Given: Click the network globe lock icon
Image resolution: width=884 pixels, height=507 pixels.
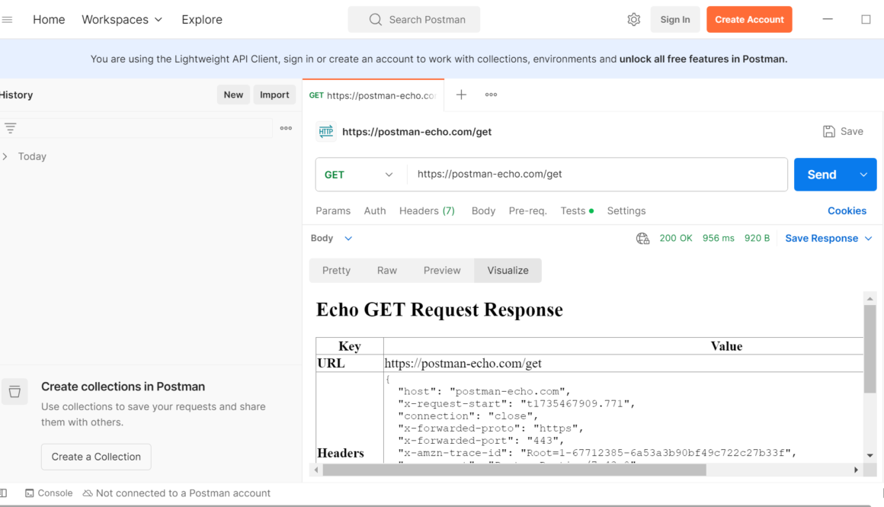Looking at the screenshot, I should (x=642, y=239).
